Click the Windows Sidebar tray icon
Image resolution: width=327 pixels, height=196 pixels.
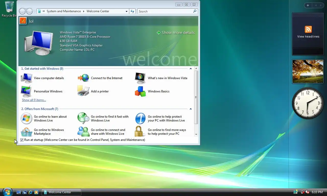point(296,192)
